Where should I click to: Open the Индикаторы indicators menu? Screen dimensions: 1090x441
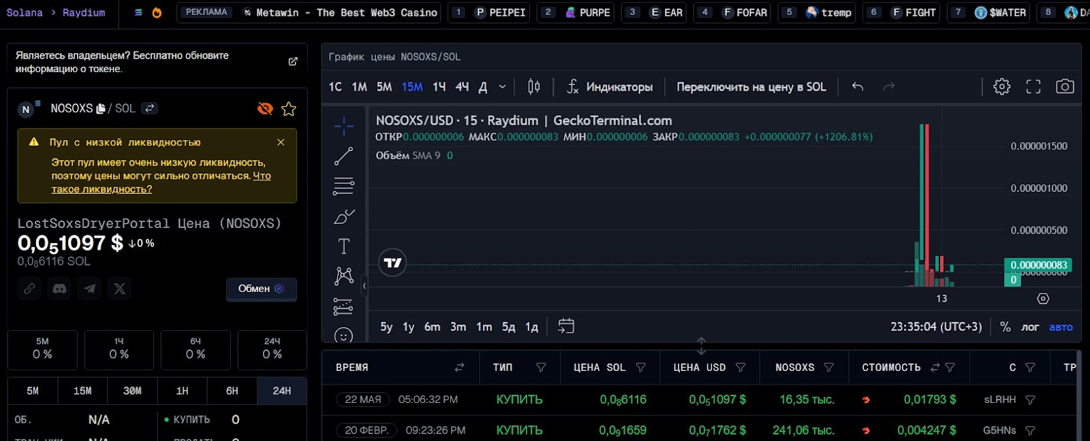610,86
